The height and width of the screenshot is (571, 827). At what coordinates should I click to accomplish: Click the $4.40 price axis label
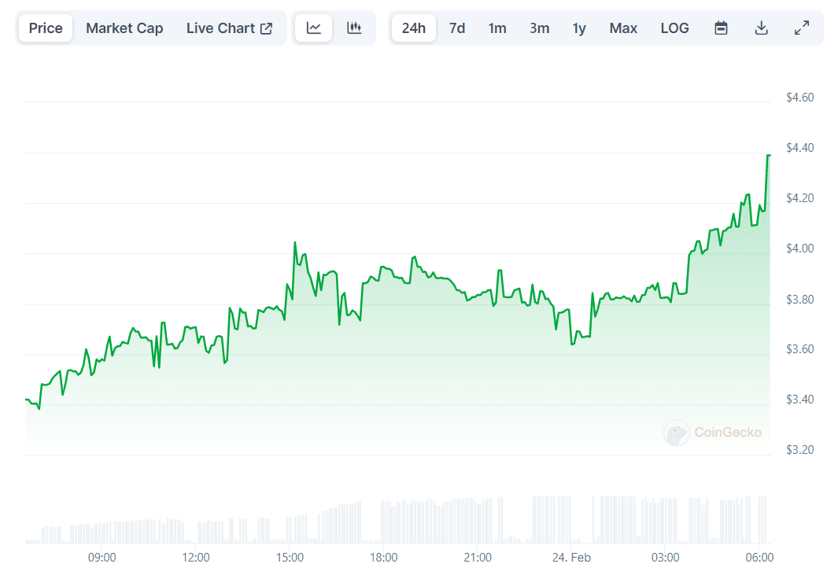tap(799, 148)
